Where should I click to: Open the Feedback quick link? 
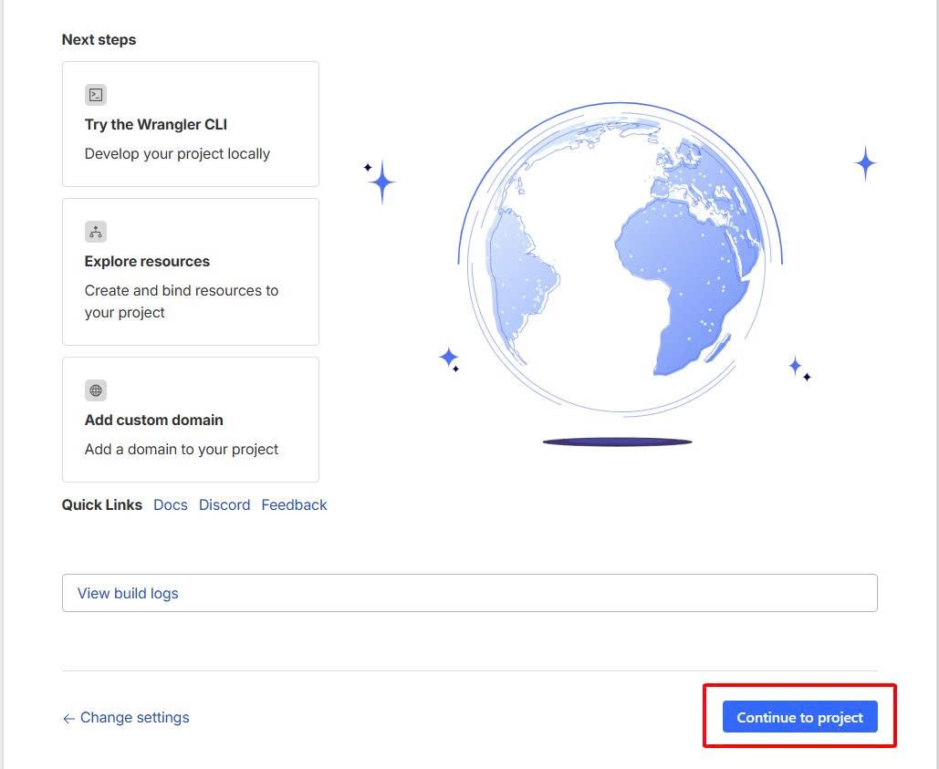click(x=294, y=505)
